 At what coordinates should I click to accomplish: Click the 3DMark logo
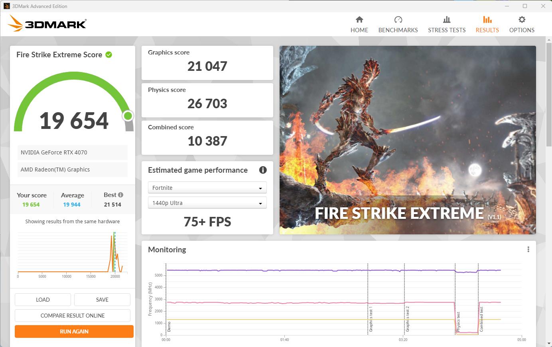point(47,24)
